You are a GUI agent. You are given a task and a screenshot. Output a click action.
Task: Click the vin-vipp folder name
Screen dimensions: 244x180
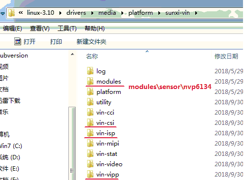coord(107,175)
